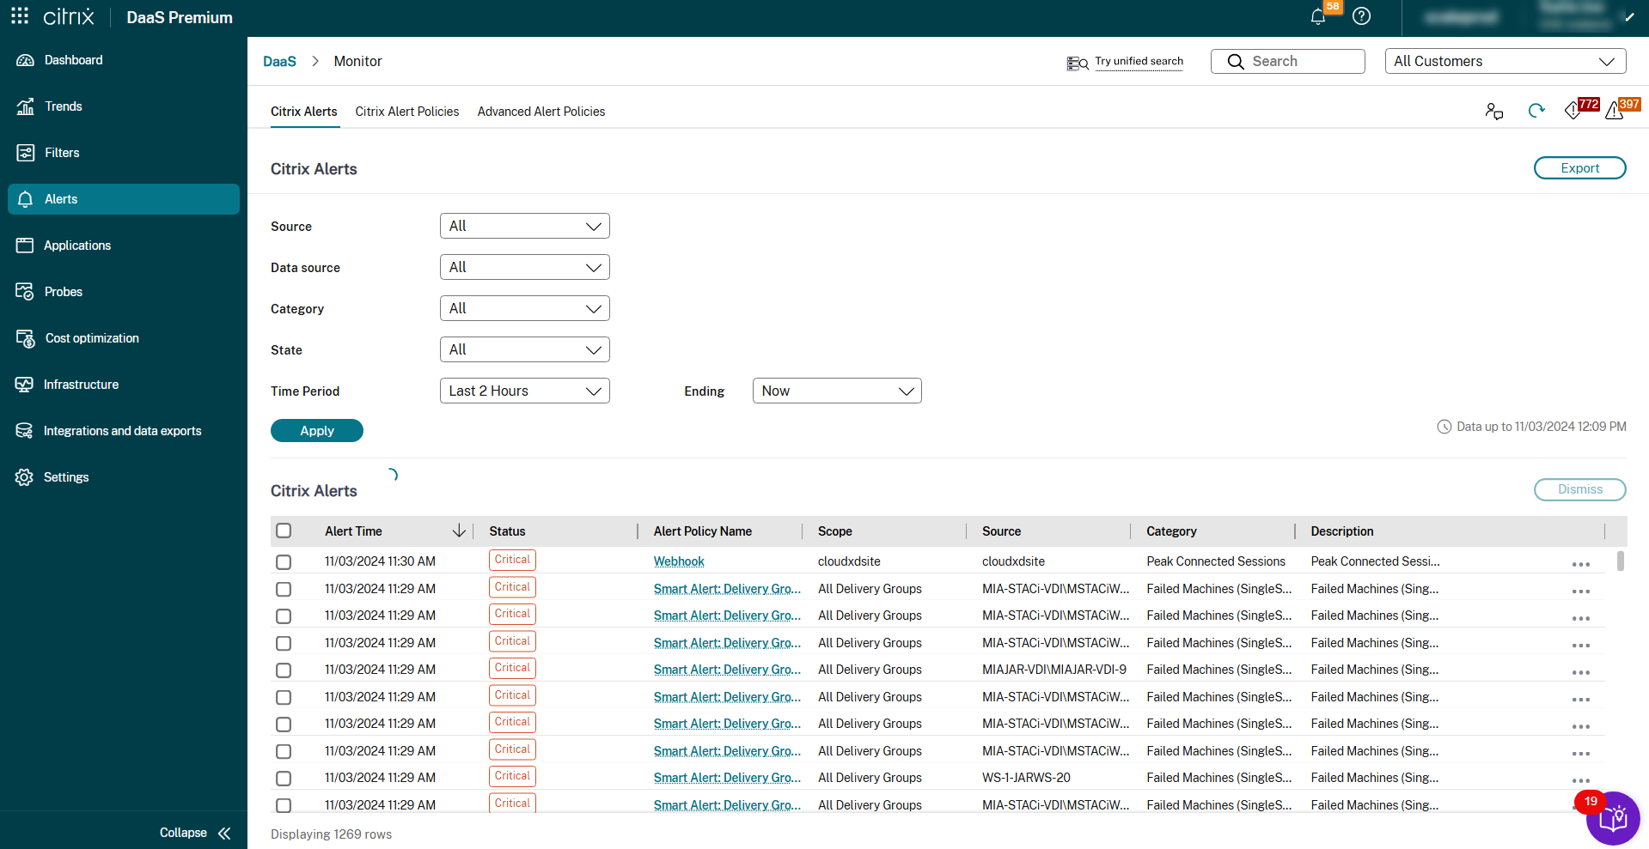Switch to Advanced Alert Policies tab
This screenshot has height=849, width=1649.
click(x=541, y=112)
